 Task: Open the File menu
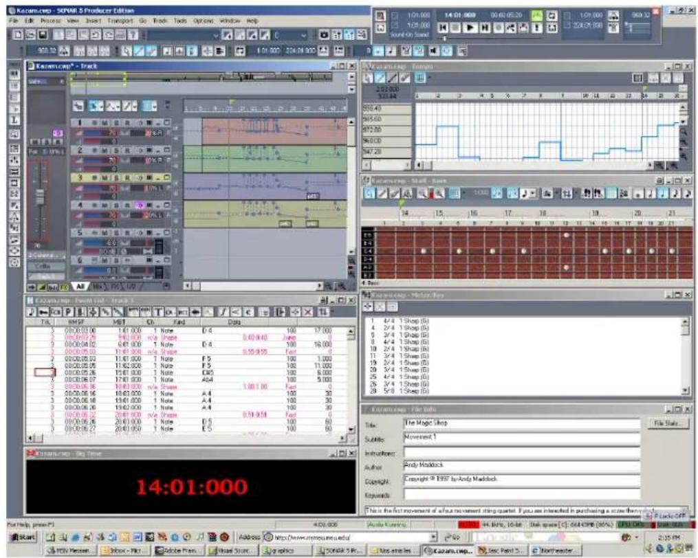(x=13, y=21)
